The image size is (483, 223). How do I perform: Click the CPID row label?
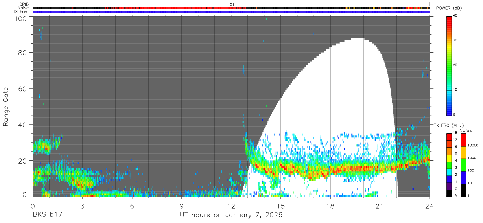coord(24,4)
